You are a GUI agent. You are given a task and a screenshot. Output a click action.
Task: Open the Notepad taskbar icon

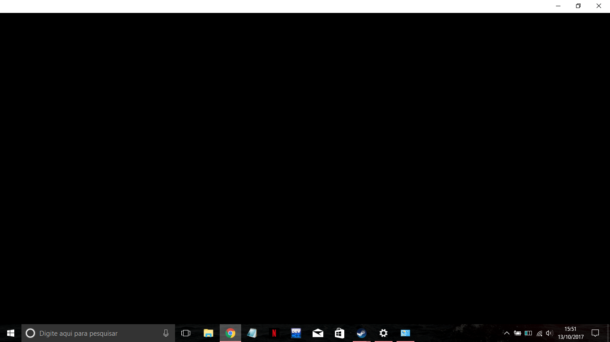(x=252, y=333)
